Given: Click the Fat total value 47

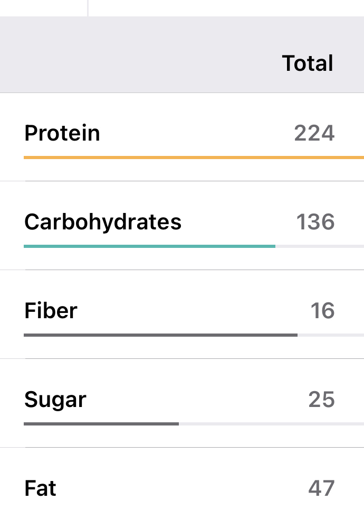Looking at the screenshot, I should [x=321, y=488].
